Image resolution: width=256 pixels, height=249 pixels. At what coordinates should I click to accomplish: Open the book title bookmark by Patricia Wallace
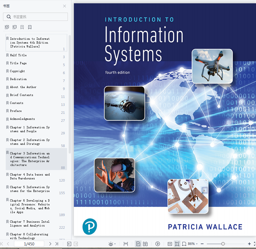point(37,43)
